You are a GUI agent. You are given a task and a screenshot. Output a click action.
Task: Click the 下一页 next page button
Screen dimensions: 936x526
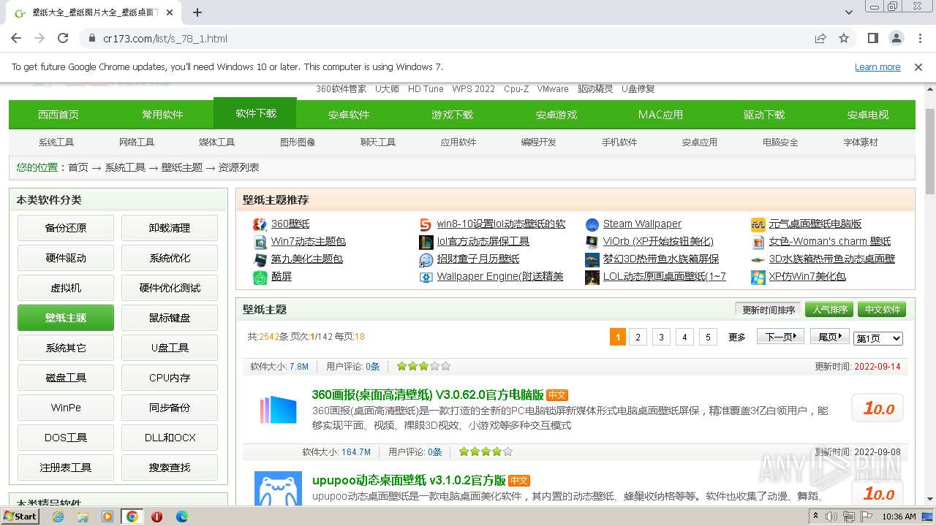(x=780, y=337)
